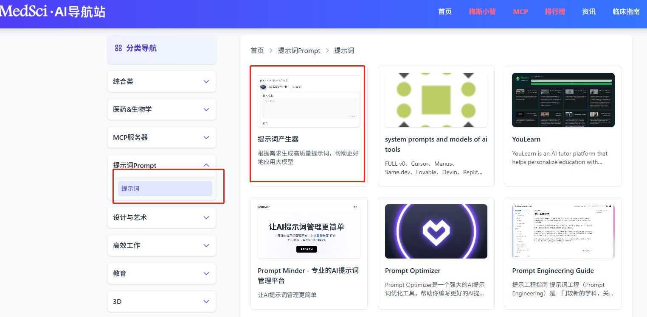Click the Prompt Optimizer card title
The width and height of the screenshot is (647, 317).
413,270
